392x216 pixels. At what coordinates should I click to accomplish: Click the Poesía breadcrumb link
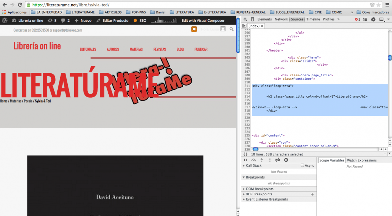click(28, 101)
